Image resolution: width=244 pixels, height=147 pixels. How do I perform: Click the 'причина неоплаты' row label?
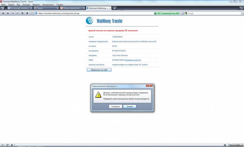[97, 65]
